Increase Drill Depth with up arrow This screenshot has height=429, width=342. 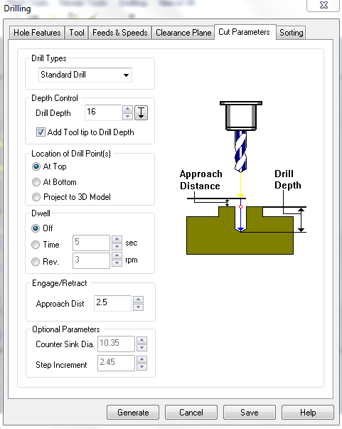click(127, 109)
